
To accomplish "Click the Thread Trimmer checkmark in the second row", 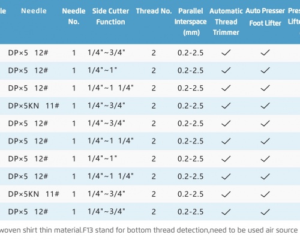I will tap(226, 70).
